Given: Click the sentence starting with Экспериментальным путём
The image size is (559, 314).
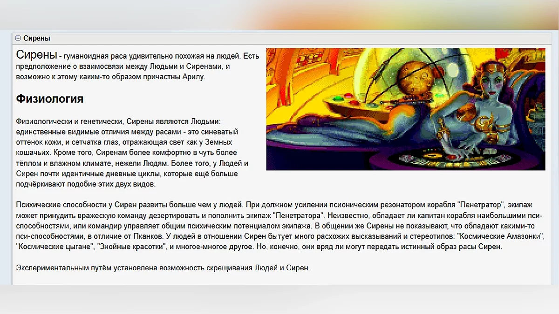Looking at the screenshot, I should tap(163, 268).
